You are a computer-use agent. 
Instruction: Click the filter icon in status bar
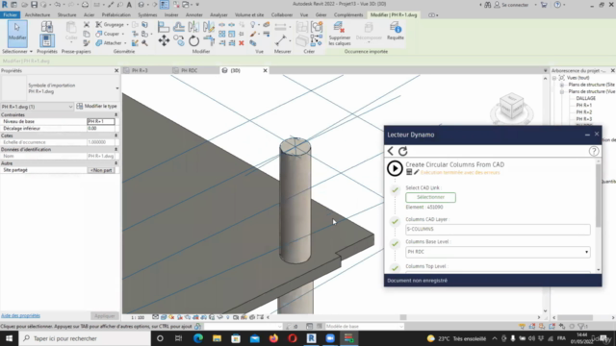pyautogui.click(x=582, y=327)
